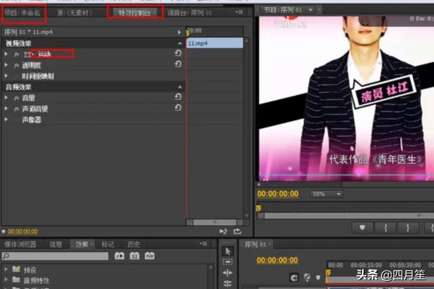Viewport: 434px width, 289px height.
Task: Play only the audio for this clip
Action: coord(223,231)
